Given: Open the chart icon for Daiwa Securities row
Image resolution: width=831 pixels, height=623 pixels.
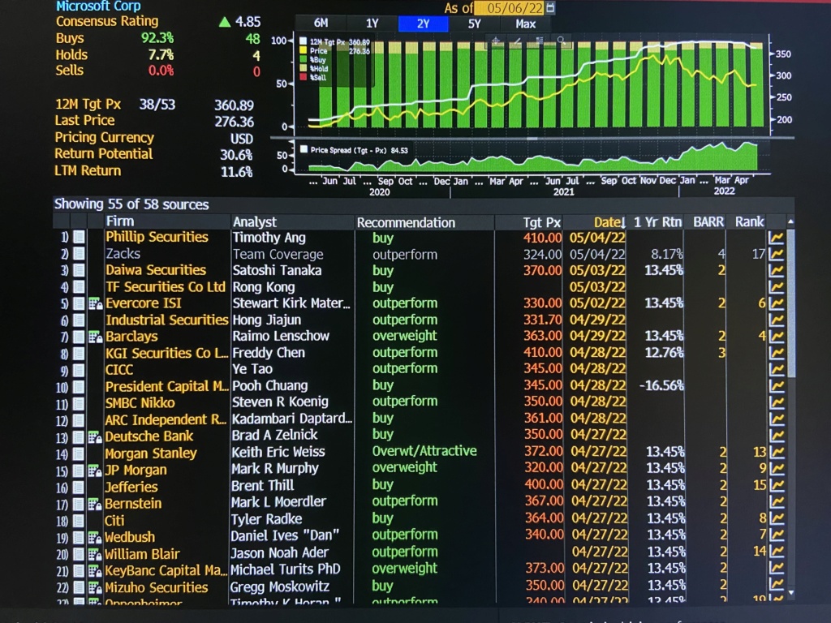Looking at the screenshot, I should (776, 271).
